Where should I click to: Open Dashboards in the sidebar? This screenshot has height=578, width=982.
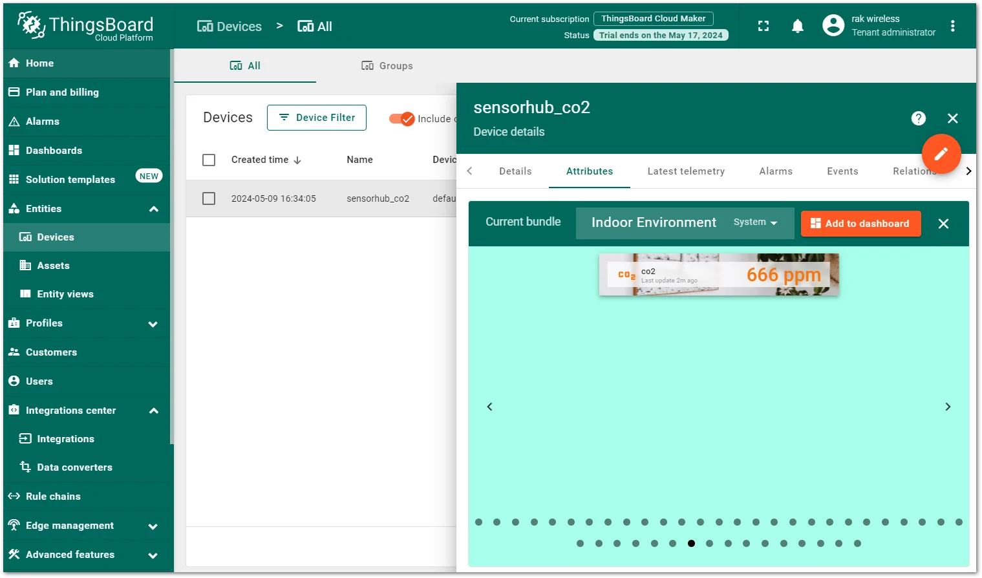[x=87, y=151]
